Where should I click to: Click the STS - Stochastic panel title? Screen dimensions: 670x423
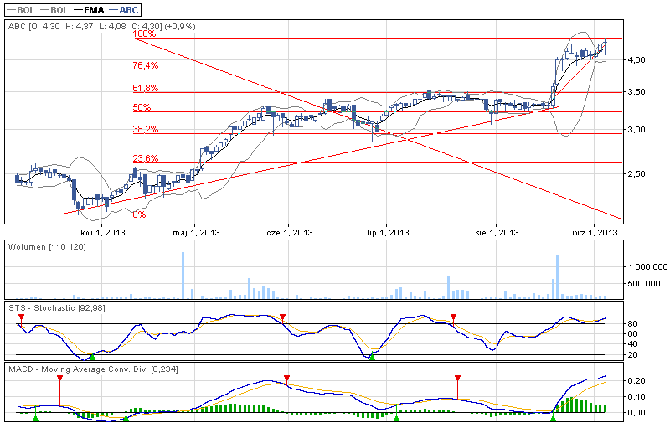(57, 308)
